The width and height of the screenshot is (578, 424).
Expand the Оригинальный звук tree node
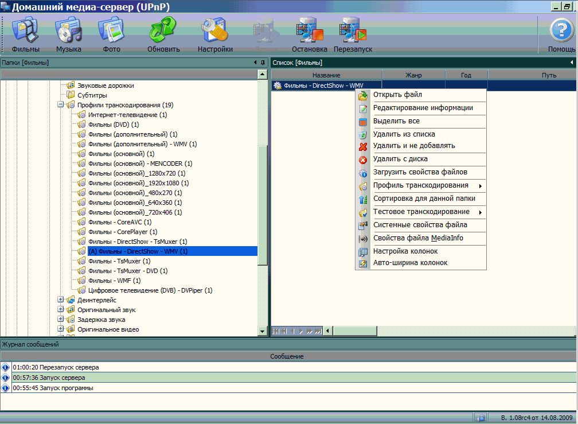click(x=60, y=309)
